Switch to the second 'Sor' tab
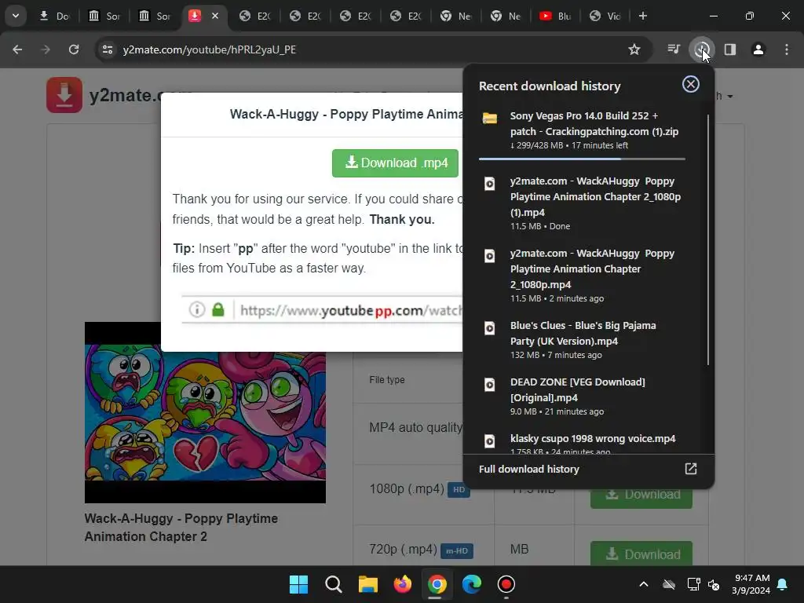804x603 pixels. click(x=155, y=16)
